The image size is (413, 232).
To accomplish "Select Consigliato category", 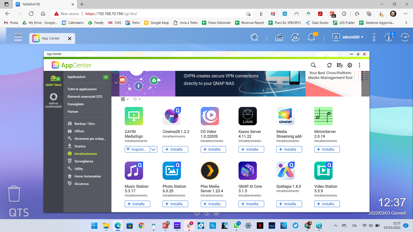I will point(76,104).
